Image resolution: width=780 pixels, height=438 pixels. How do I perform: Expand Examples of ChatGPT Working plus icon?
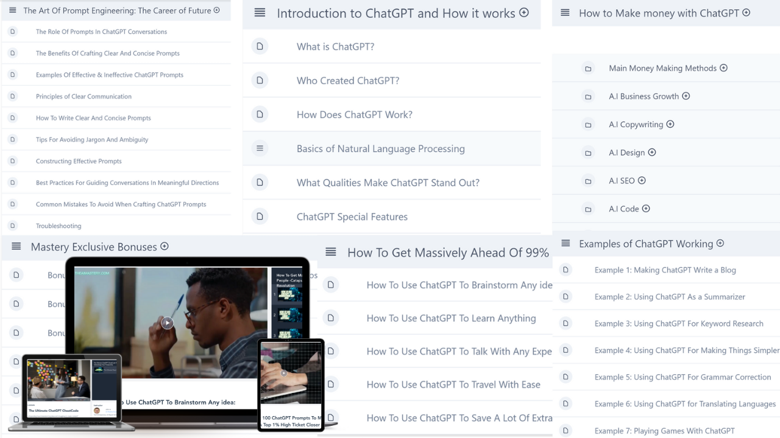point(720,243)
